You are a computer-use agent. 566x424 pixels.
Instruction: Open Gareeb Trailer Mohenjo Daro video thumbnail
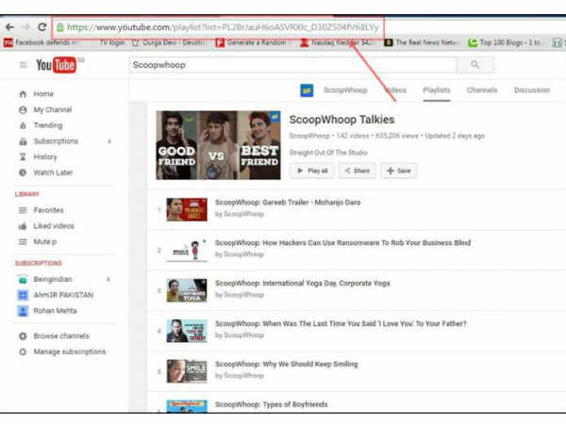(x=187, y=209)
